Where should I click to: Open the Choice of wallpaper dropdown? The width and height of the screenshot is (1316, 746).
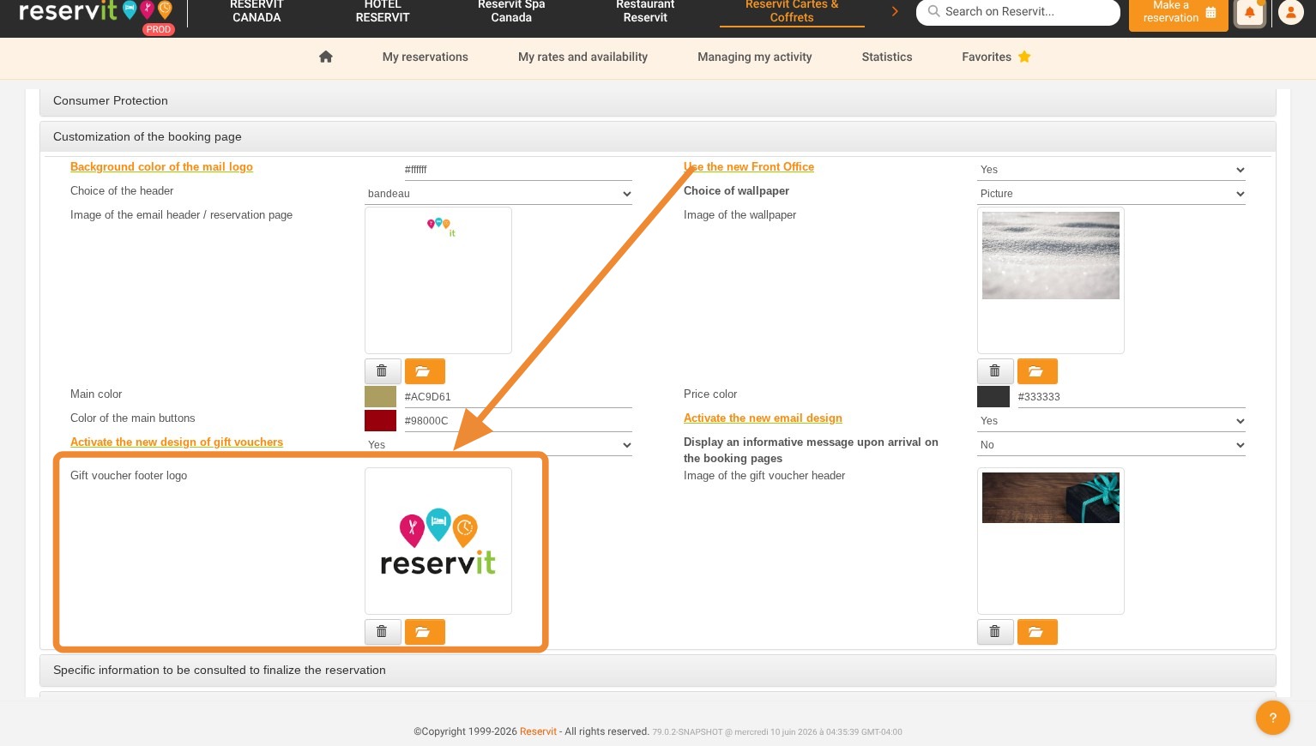click(1111, 194)
